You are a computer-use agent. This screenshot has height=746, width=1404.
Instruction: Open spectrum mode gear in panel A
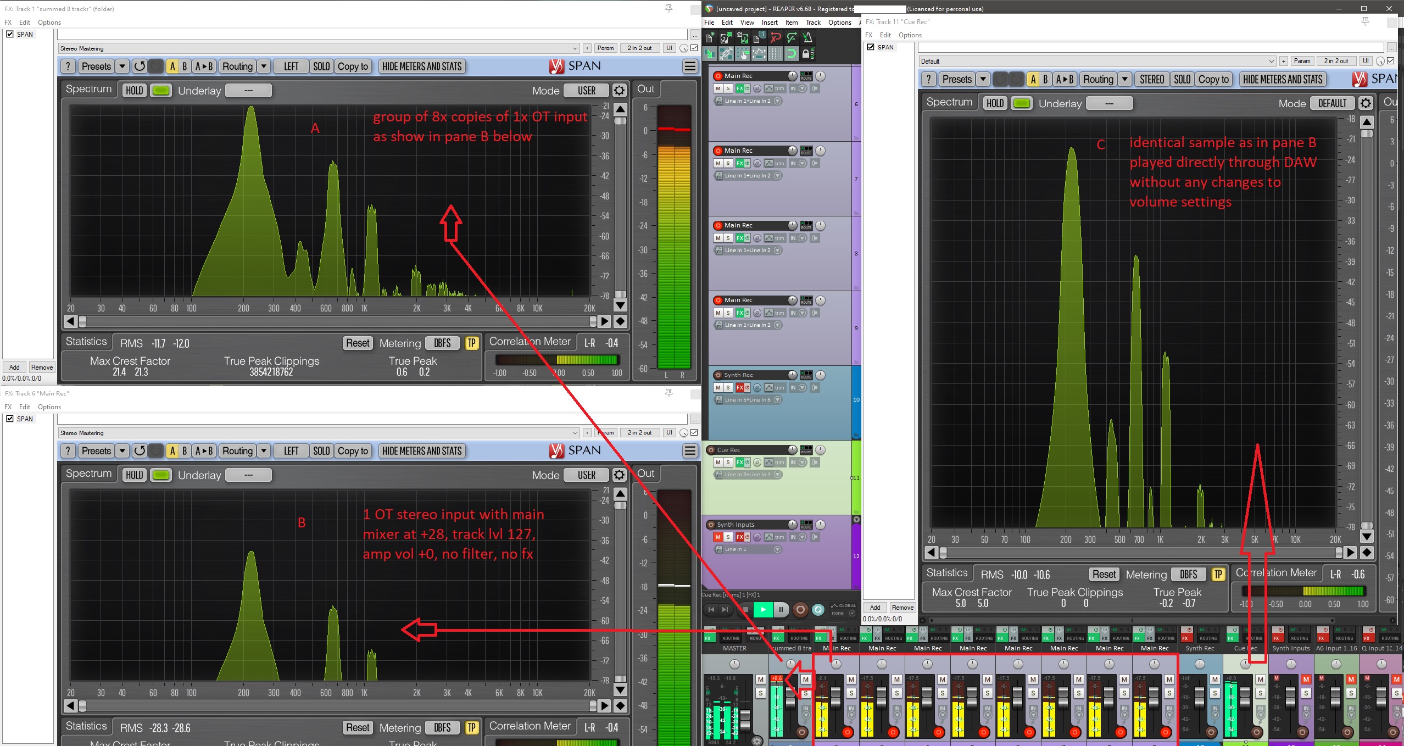619,91
